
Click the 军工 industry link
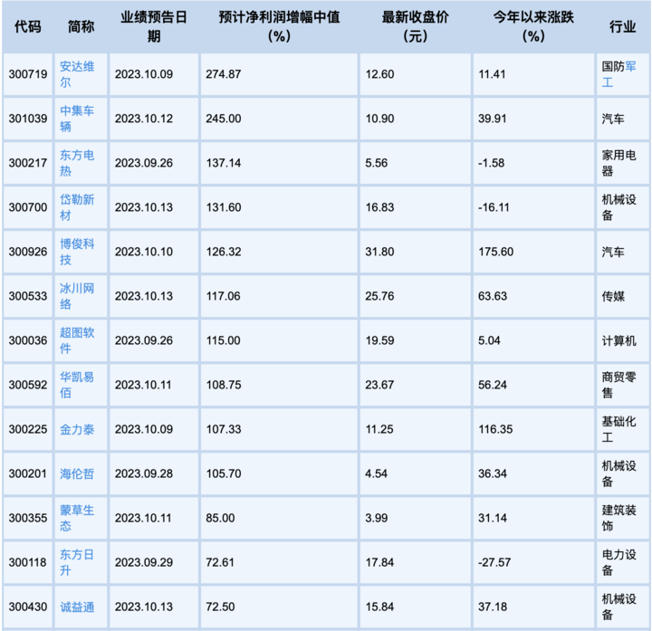coord(618,74)
